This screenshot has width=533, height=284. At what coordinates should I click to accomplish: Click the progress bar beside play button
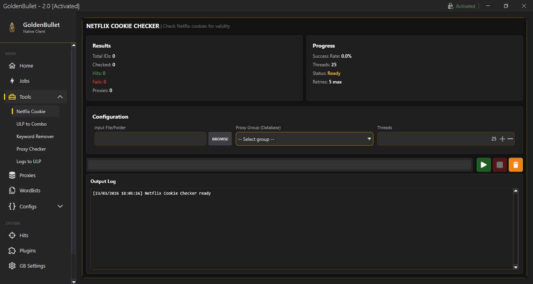pos(280,165)
